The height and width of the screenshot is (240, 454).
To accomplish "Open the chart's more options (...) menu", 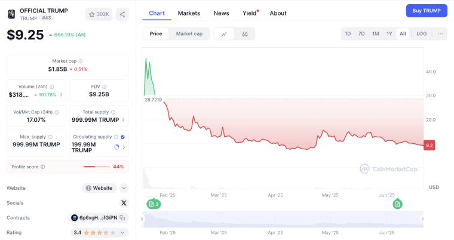I will tap(440, 34).
